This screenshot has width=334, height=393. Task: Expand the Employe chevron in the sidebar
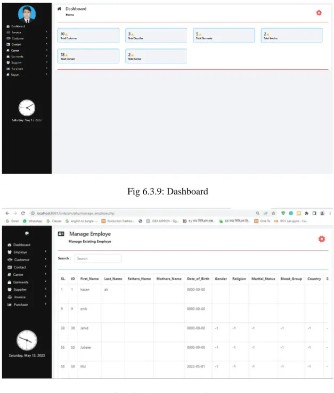click(x=46, y=251)
